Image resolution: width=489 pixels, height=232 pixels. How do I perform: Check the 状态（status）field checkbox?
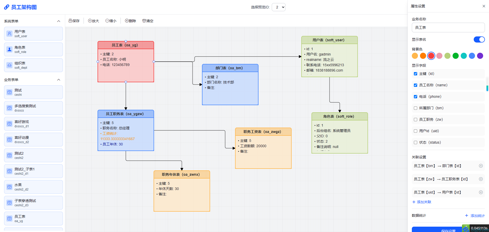(x=415, y=143)
